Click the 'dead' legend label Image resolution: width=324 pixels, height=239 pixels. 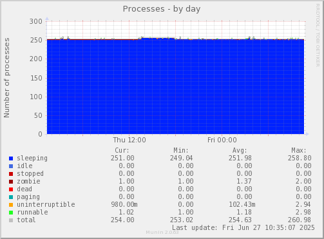point(24,189)
